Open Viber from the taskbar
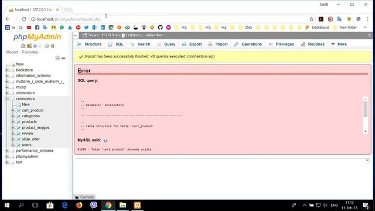 point(94,205)
